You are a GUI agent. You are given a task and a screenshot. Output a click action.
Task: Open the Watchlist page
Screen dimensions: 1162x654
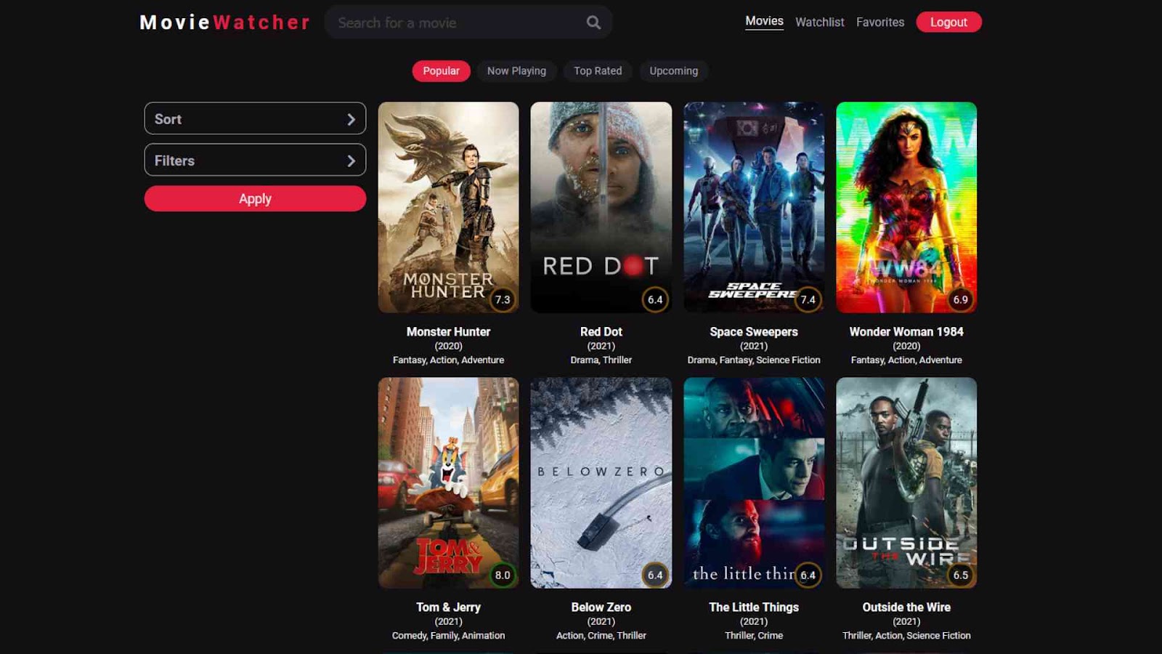pos(820,23)
